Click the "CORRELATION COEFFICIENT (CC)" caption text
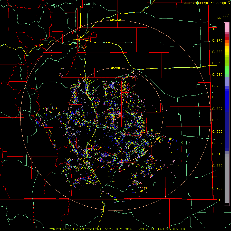The image size is (231, 231). pyautogui.click(x=81, y=229)
